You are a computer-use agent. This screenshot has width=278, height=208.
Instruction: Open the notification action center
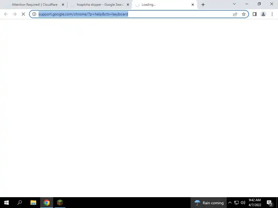click(x=269, y=203)
